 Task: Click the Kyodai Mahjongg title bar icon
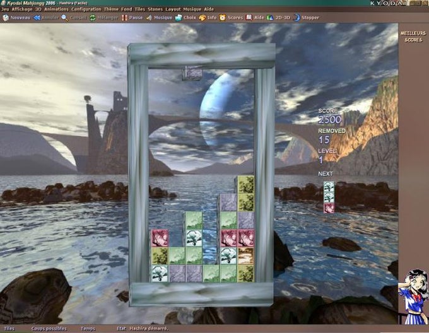(2, 3)
